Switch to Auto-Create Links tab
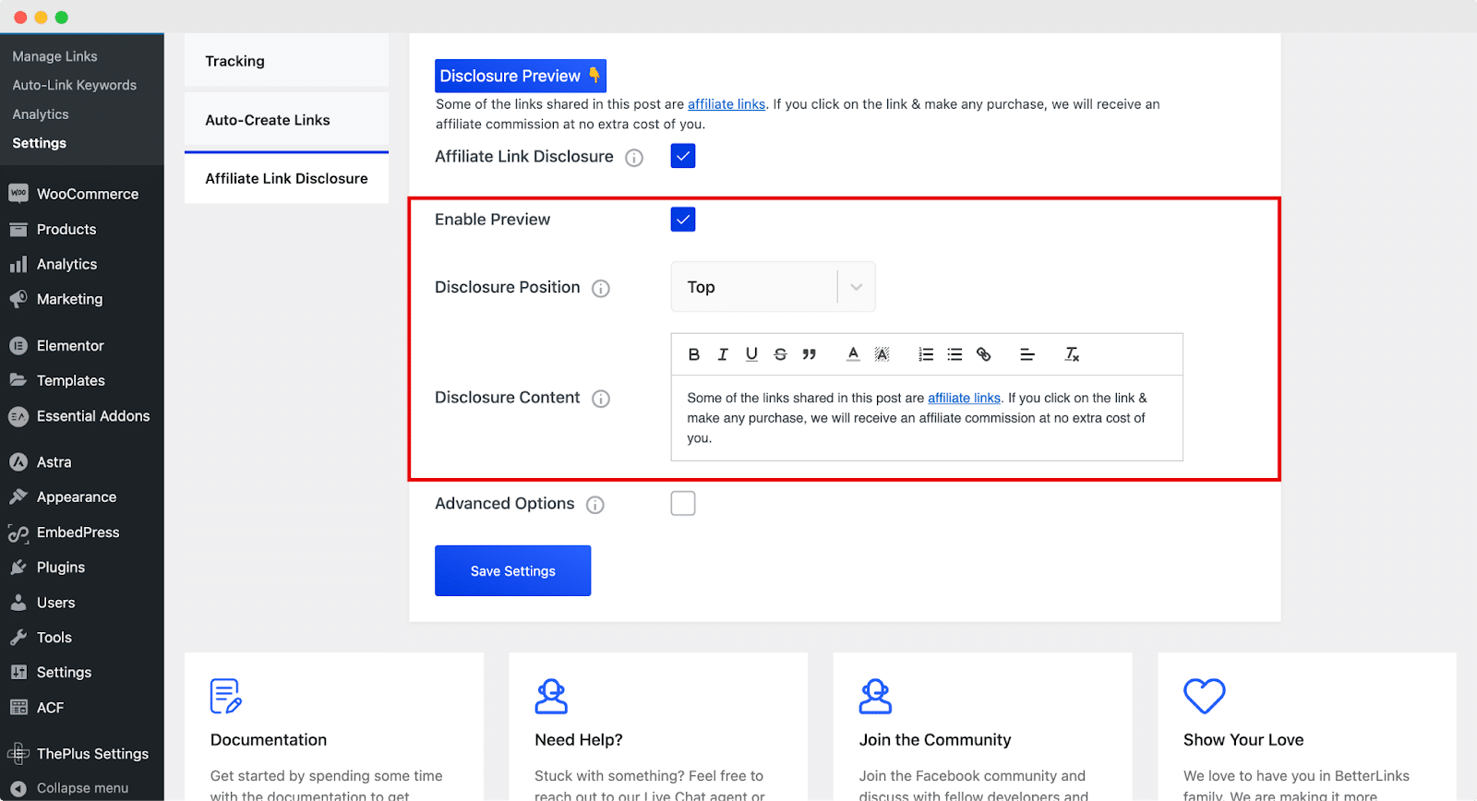The height and width of the screenshot is (801, 1477). pyautogui.click(x=286, y=120)
